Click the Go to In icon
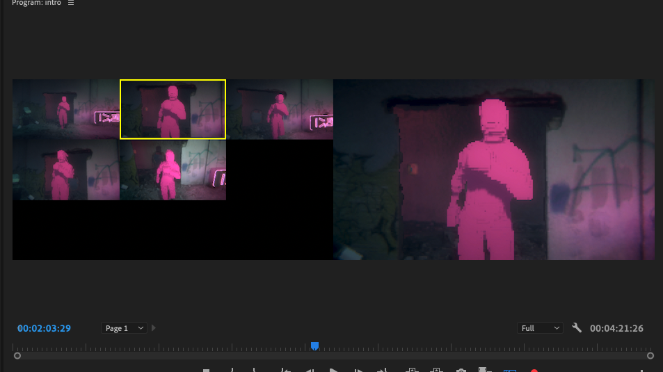 pos(285,370)
